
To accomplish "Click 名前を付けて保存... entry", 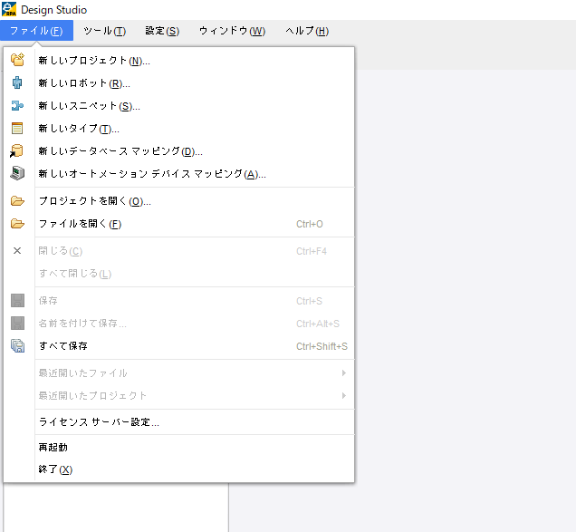I will 179,324.
